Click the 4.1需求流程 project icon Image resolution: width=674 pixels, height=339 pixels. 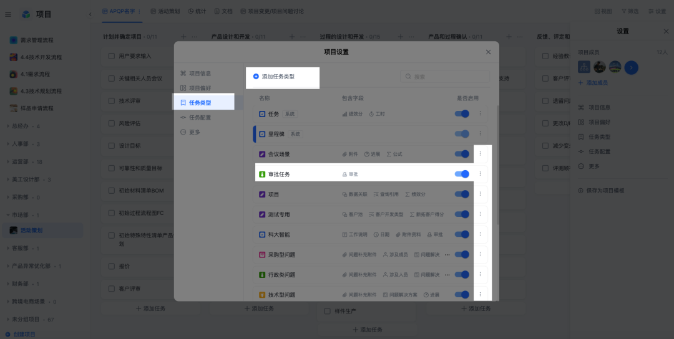click(x=14, y=74)
